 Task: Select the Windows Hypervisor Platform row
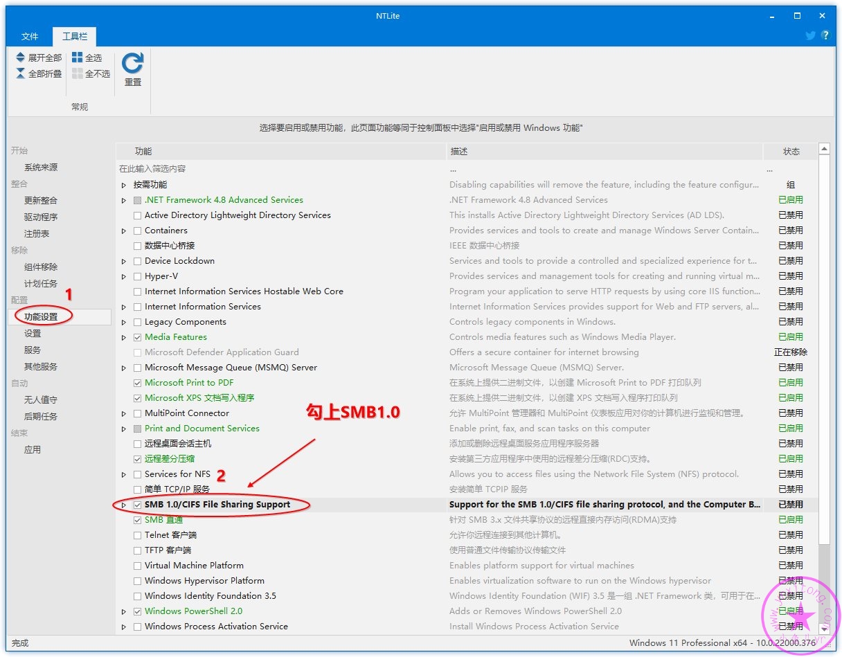(x=467, y=581)
